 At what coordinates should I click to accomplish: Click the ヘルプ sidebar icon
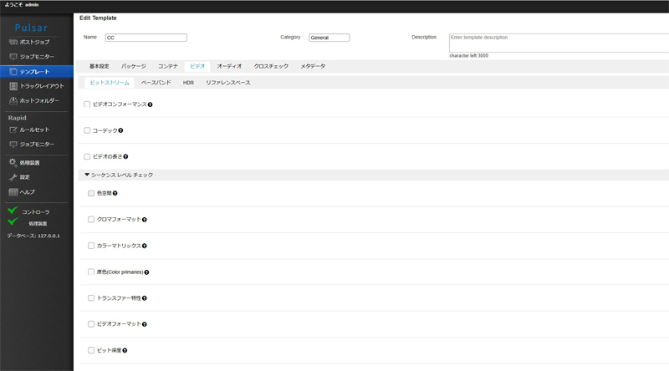[13, 192]
